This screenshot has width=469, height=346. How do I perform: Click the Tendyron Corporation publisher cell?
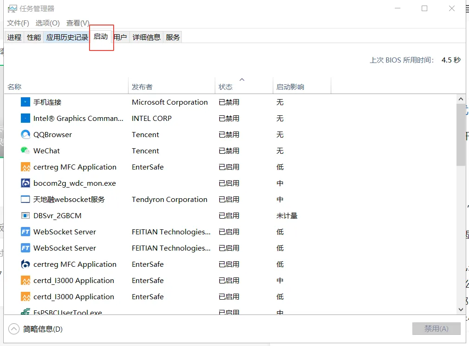(x=169, y=200)
